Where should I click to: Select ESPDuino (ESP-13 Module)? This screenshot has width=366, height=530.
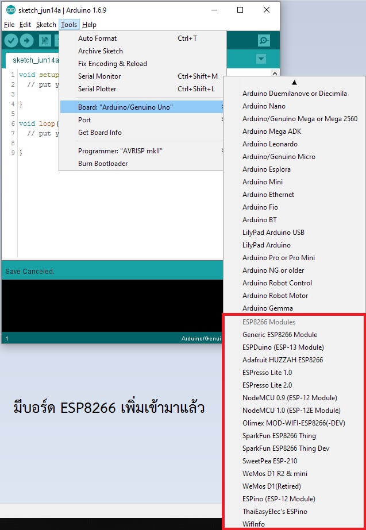[294, 347]
